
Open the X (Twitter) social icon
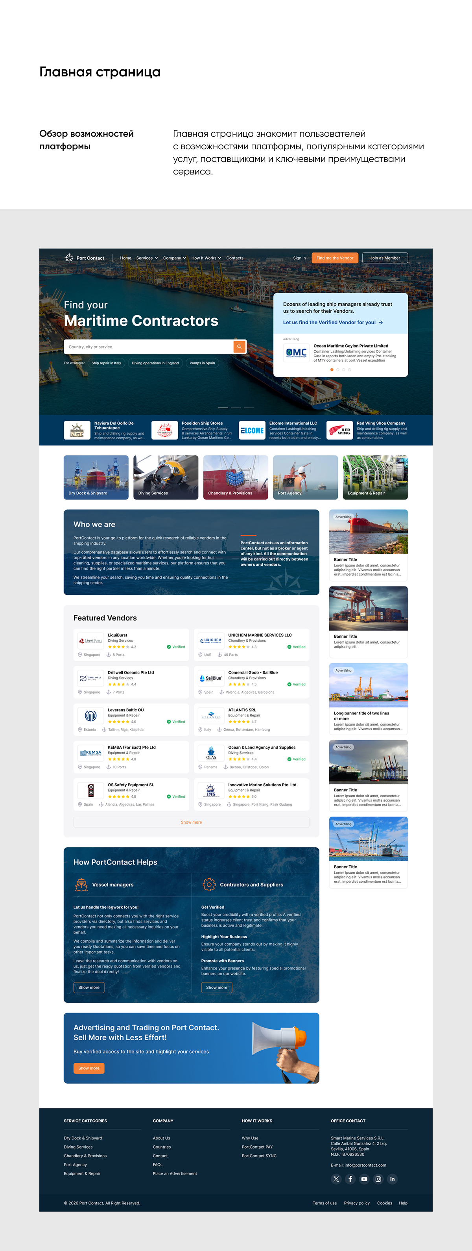pos(336,1179)
